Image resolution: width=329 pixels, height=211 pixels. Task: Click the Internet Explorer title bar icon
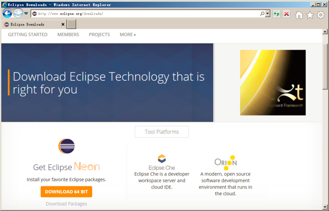tap(4, 4)
